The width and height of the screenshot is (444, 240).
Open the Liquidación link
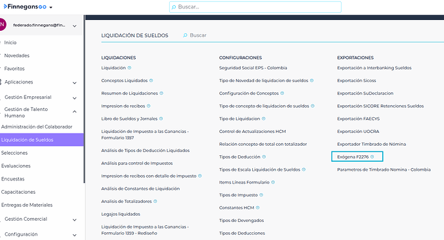(113, 68)
